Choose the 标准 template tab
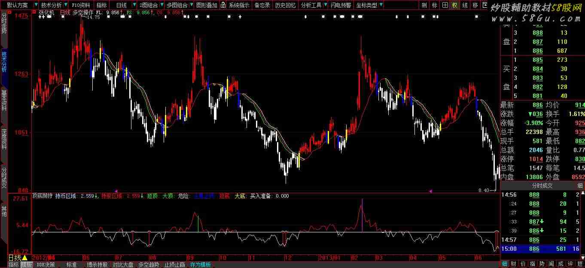 click(71, 265)
